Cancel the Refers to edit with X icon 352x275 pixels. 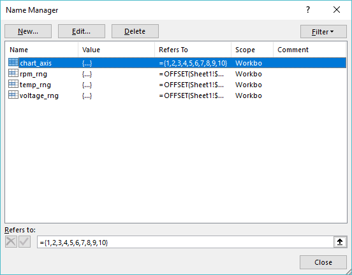pos(11,242)
